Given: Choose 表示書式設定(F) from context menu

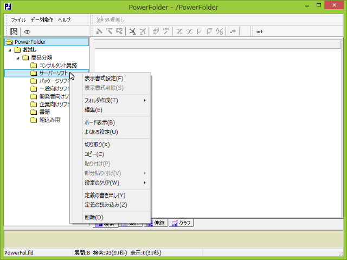Looking at the screenshot, I should (117, 79).
